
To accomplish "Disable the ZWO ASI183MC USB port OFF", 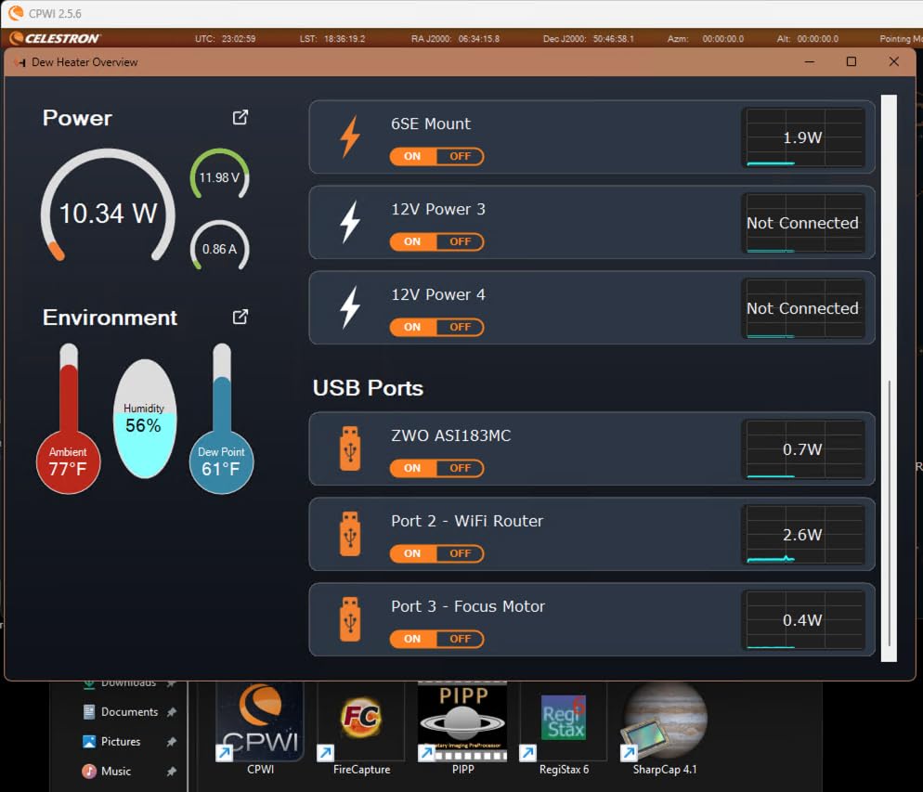I will (x=461, y=468).
